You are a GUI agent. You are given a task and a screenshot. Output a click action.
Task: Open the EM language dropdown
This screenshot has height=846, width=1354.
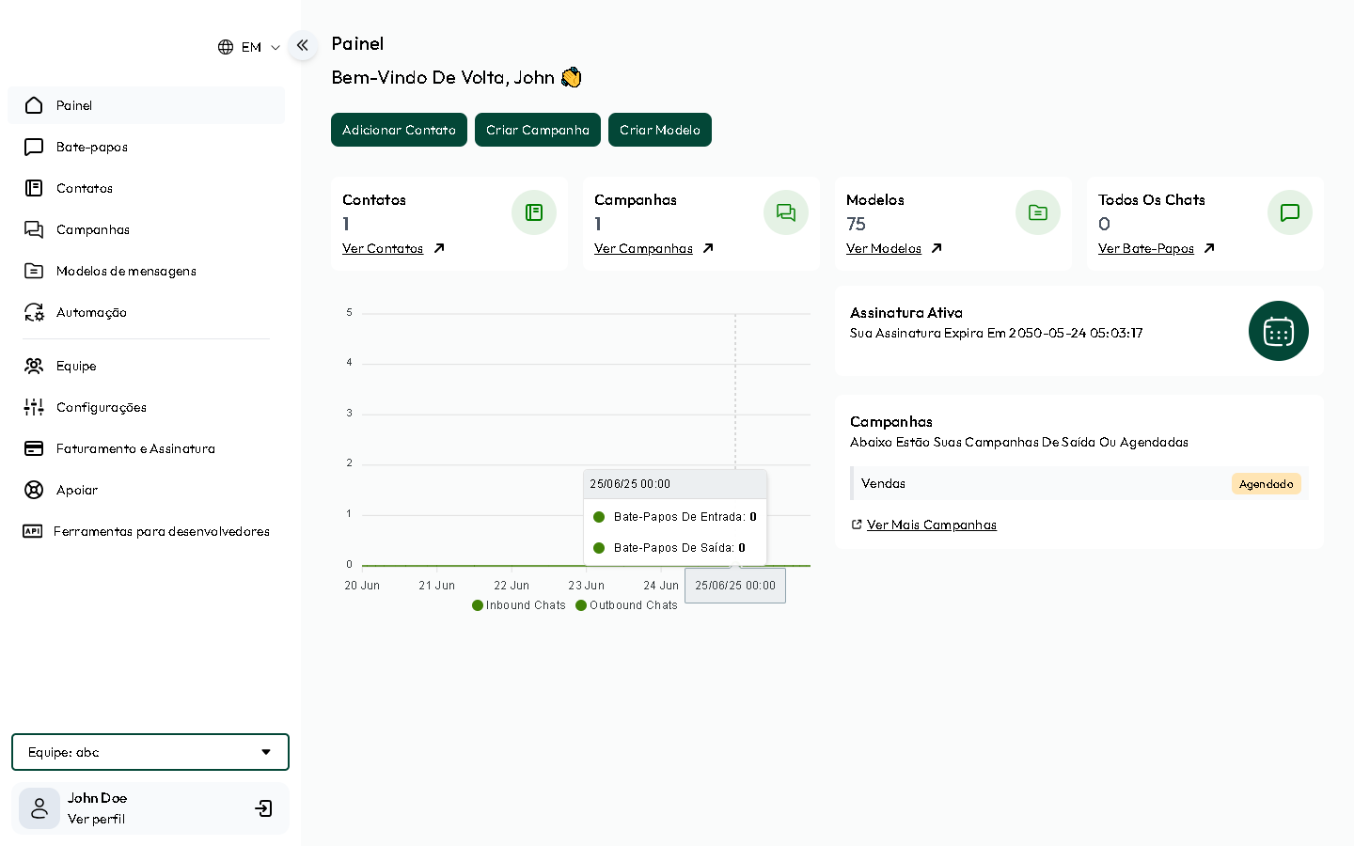[249, 47]
